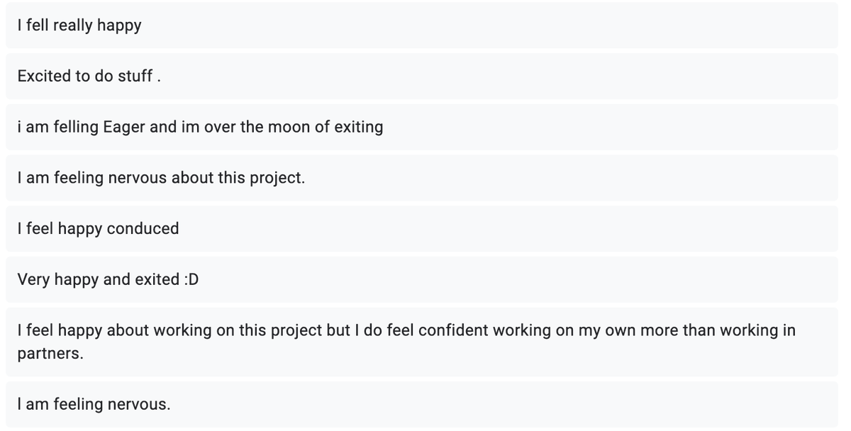Screen dimensions: 851x431
Task: Select the "Excited to do stuff ." response
Action: coord(421,76)
